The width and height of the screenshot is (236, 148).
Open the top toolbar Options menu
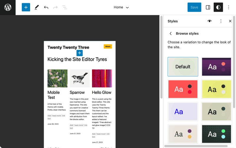click(x=228, y=7)
